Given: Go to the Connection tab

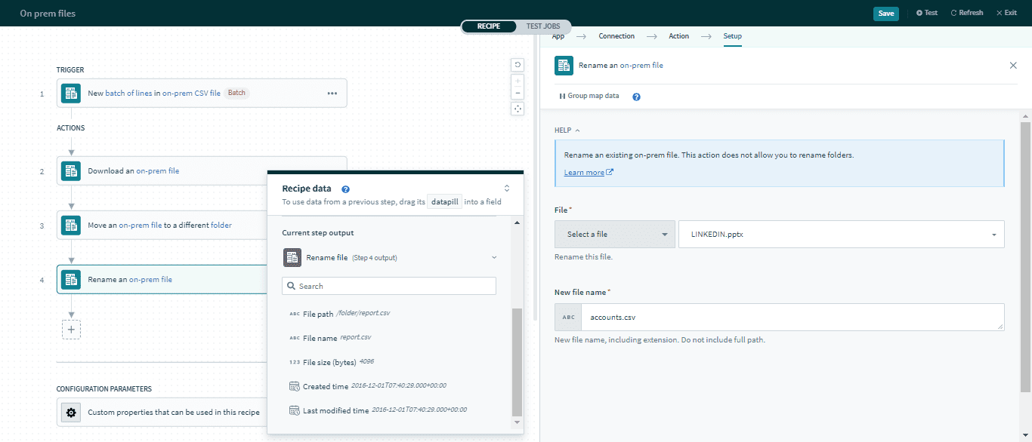Looking at the screenshot, I should (x=616, y=36).
